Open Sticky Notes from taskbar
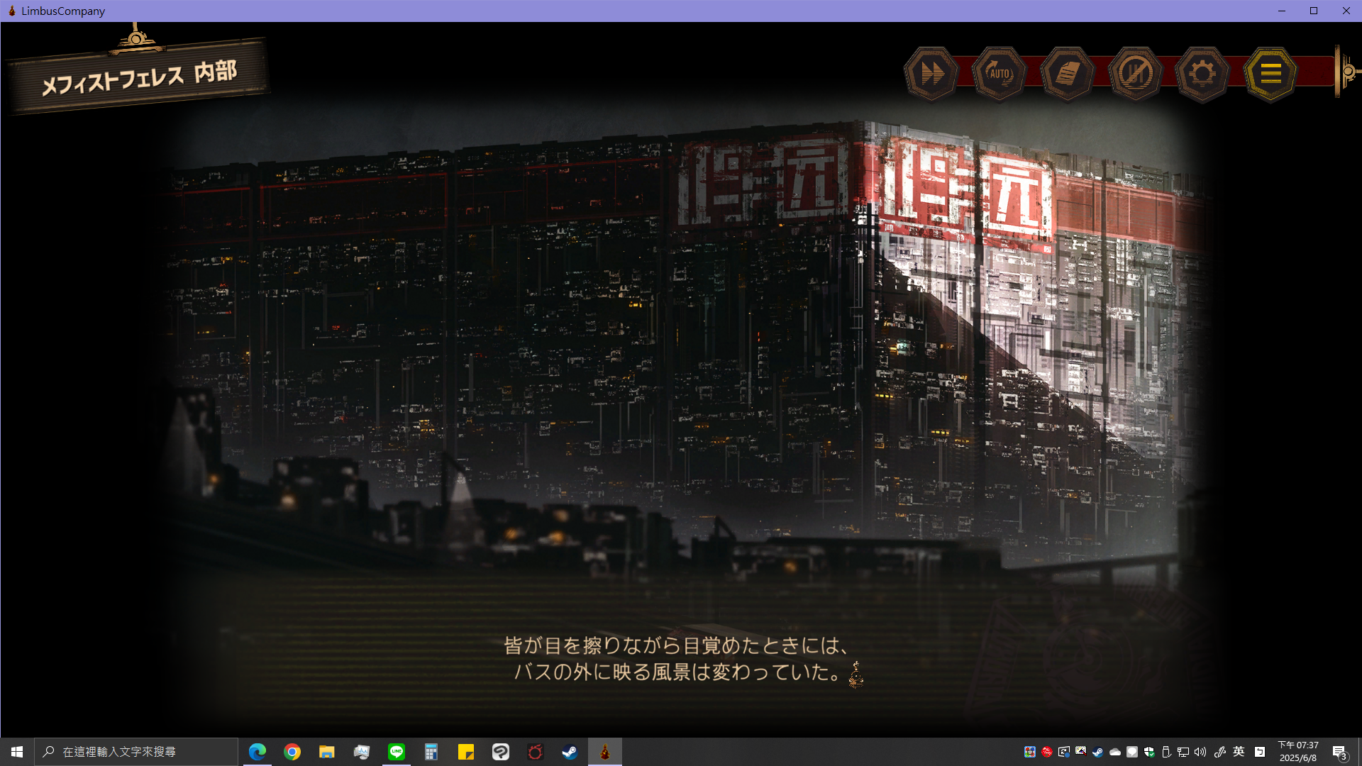Viewport: 1362px width, 766px height. 466,752
